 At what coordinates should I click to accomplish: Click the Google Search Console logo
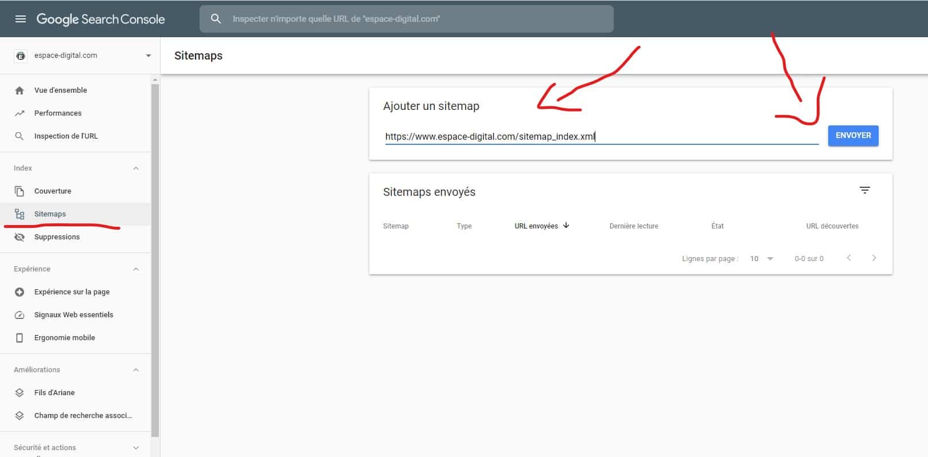point(100,19)
